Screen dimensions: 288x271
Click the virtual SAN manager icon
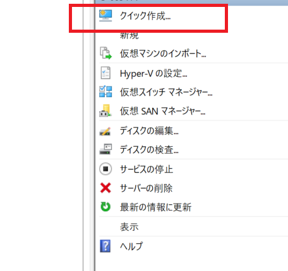[105, 110]
